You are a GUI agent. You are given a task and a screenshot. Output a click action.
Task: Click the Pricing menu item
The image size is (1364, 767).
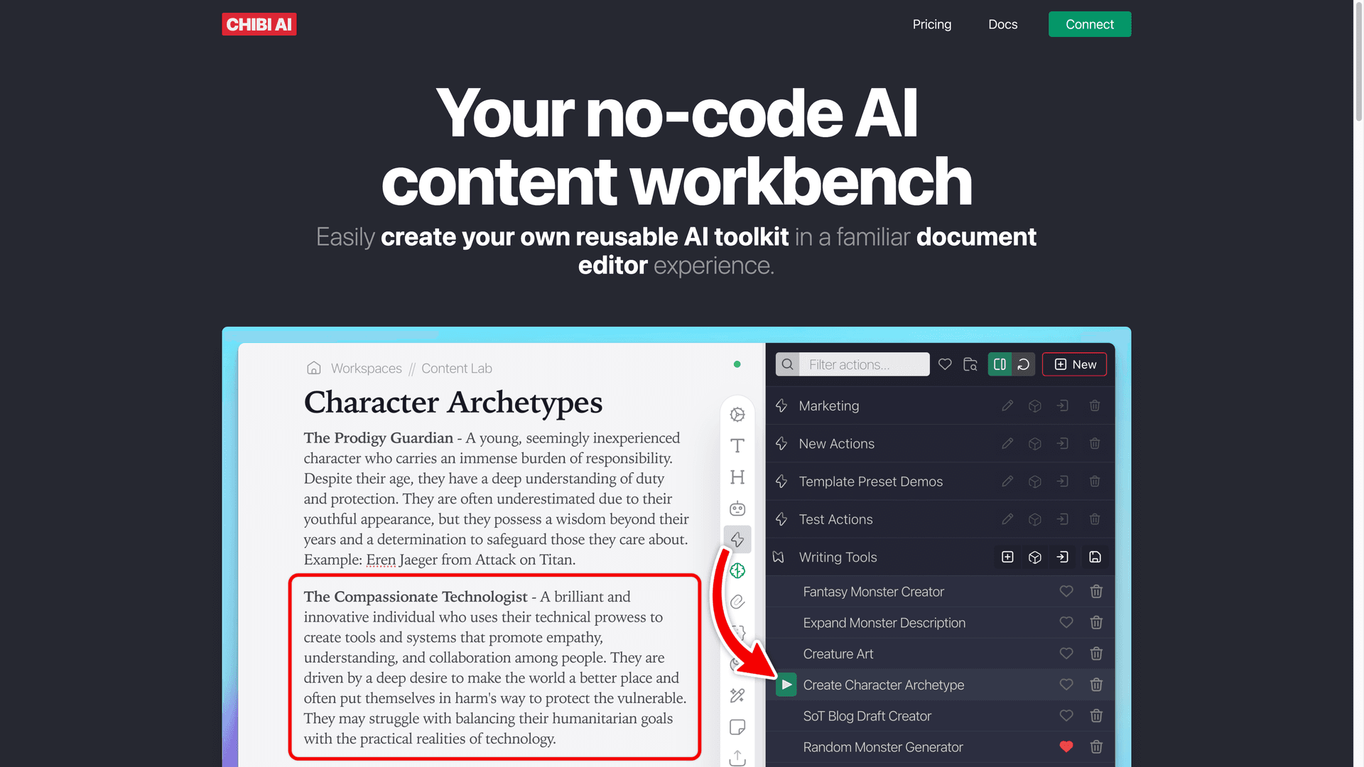pyautogui.click(x=931, y=24)
